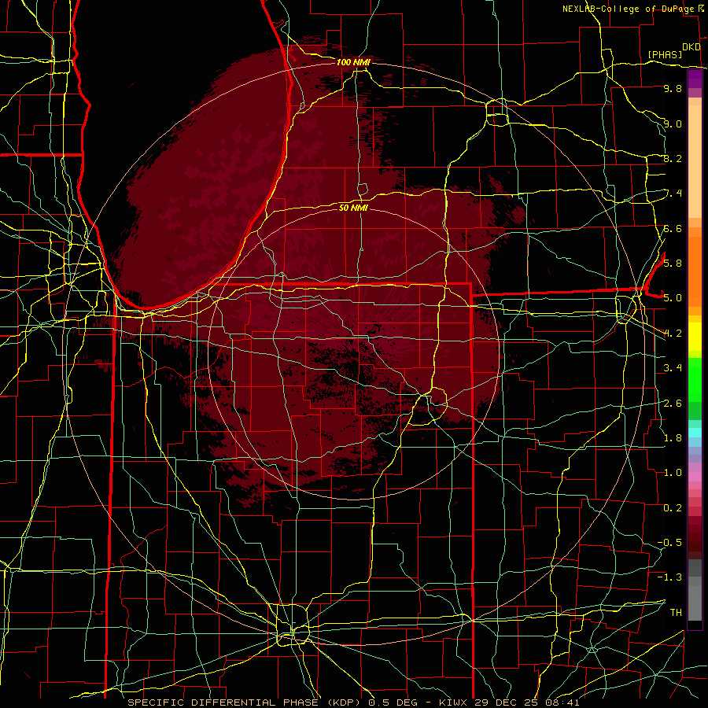Click the 0.2 value on the scale
This screenshot has height=708, width=708.
[673, 507]
